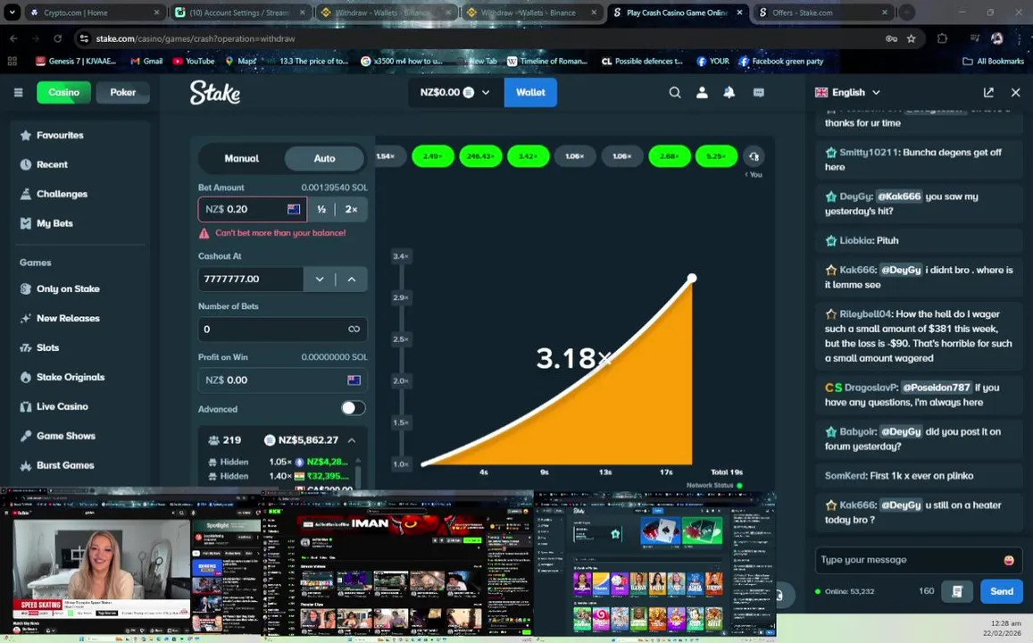The width and height of the screenshot is (1033, 643).
Task: Open All Bookmarks folder
Action: (994, 62)
